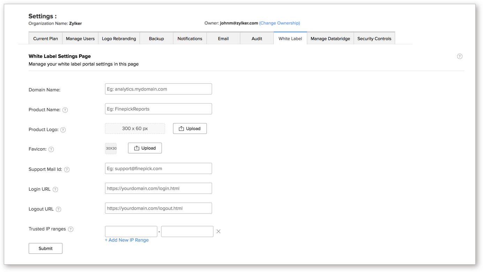This screenshot has width=483, height=272.
Task: Open the Backup settings tab
Action: [156, 39]
